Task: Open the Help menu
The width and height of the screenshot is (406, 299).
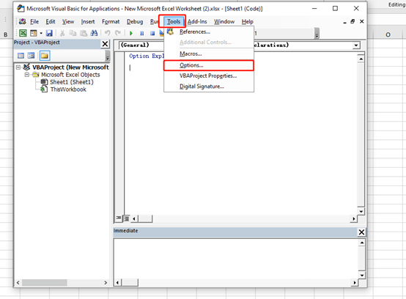Action: [x=247, y=21]
